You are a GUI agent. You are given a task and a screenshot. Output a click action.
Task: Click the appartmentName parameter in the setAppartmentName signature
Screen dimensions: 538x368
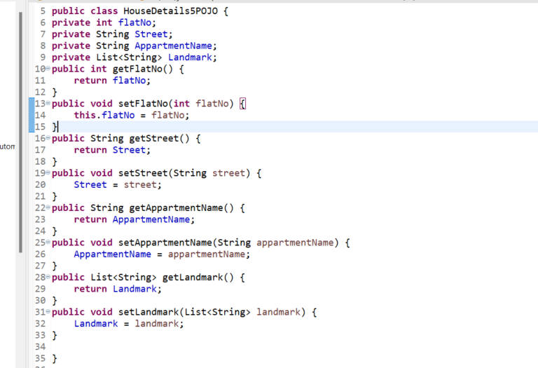pyautogui.click(x=296, y=243)
